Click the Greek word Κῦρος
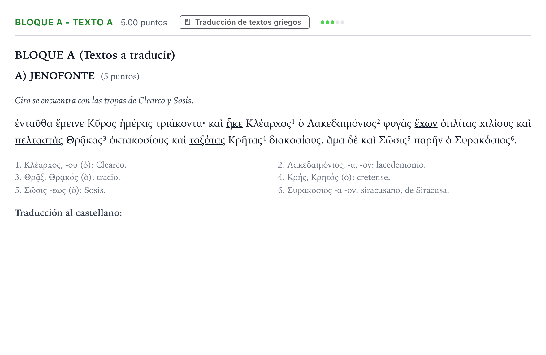Screen dimensions: 546x355 pos(102,123)
